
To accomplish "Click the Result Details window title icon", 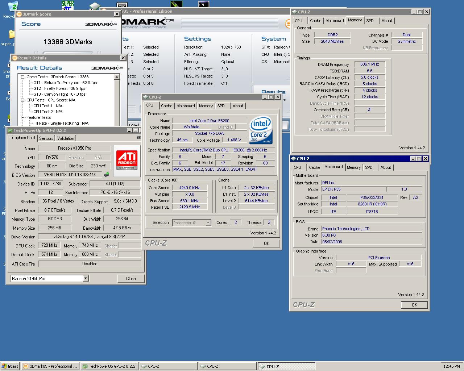I will coord(15,58).
